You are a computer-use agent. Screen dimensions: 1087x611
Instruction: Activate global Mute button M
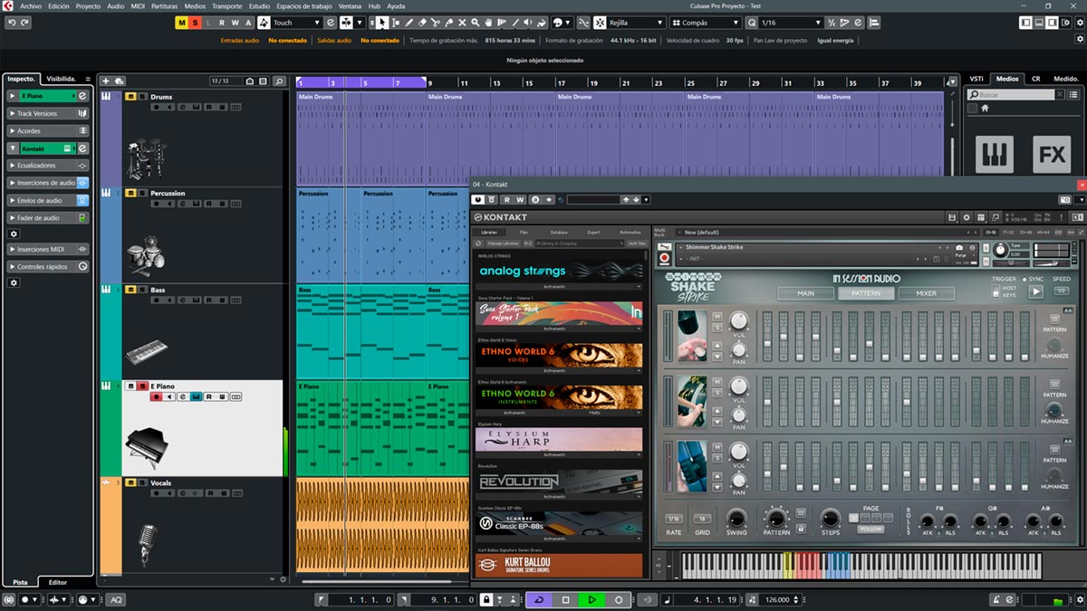pos(182,23)
